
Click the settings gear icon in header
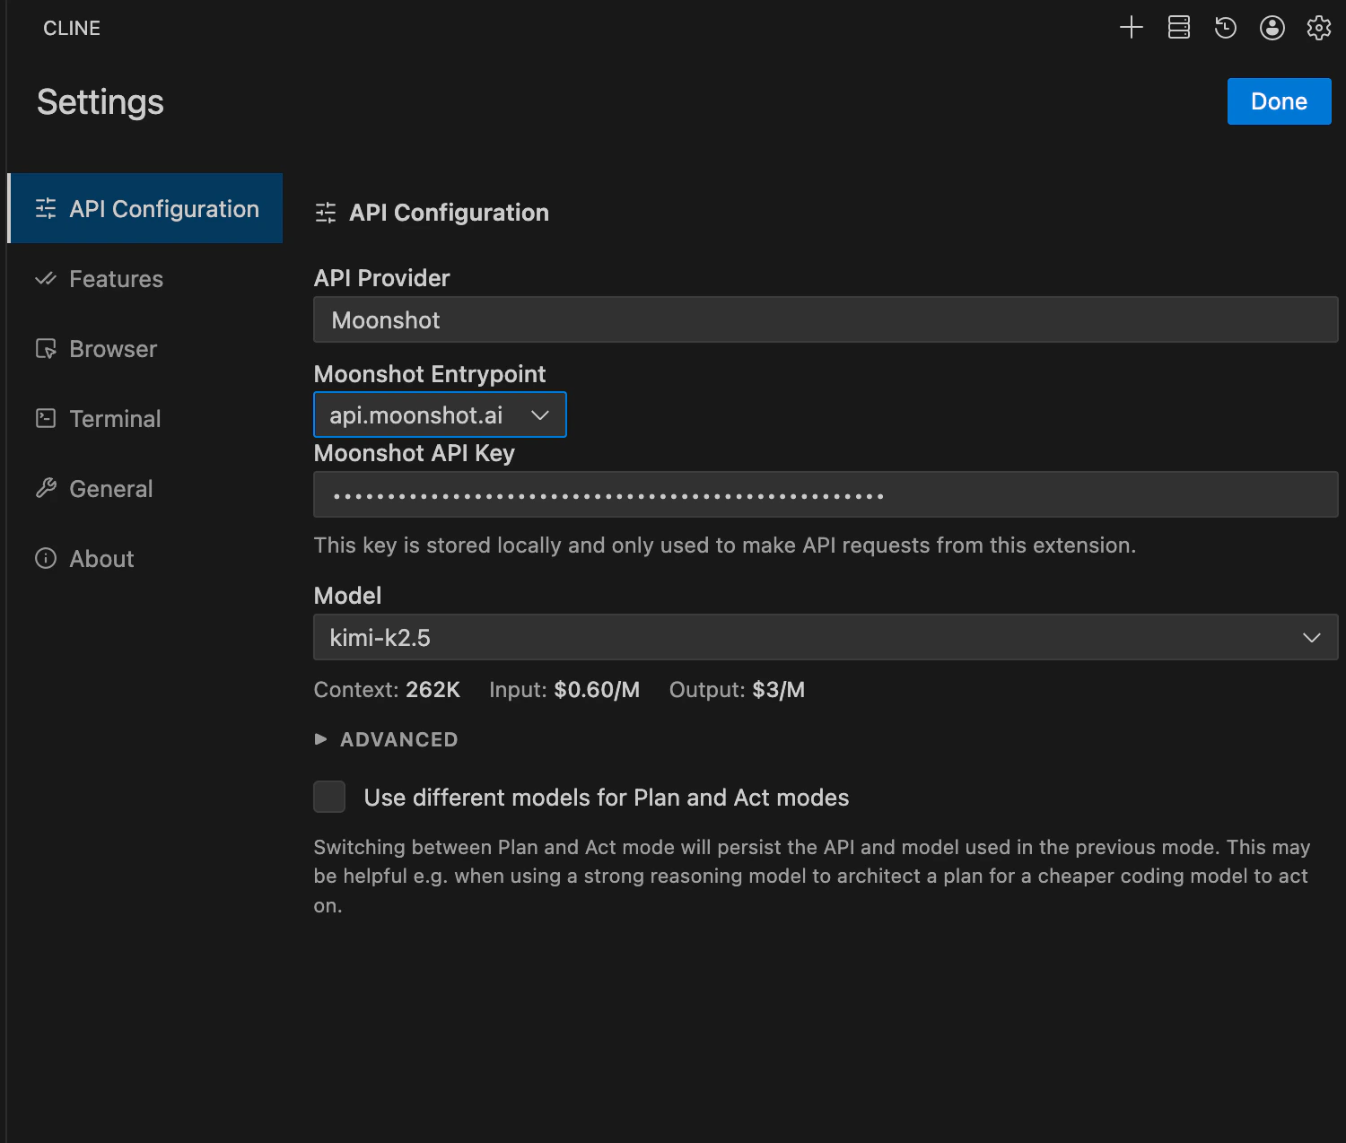click(x=1318, y=28)
